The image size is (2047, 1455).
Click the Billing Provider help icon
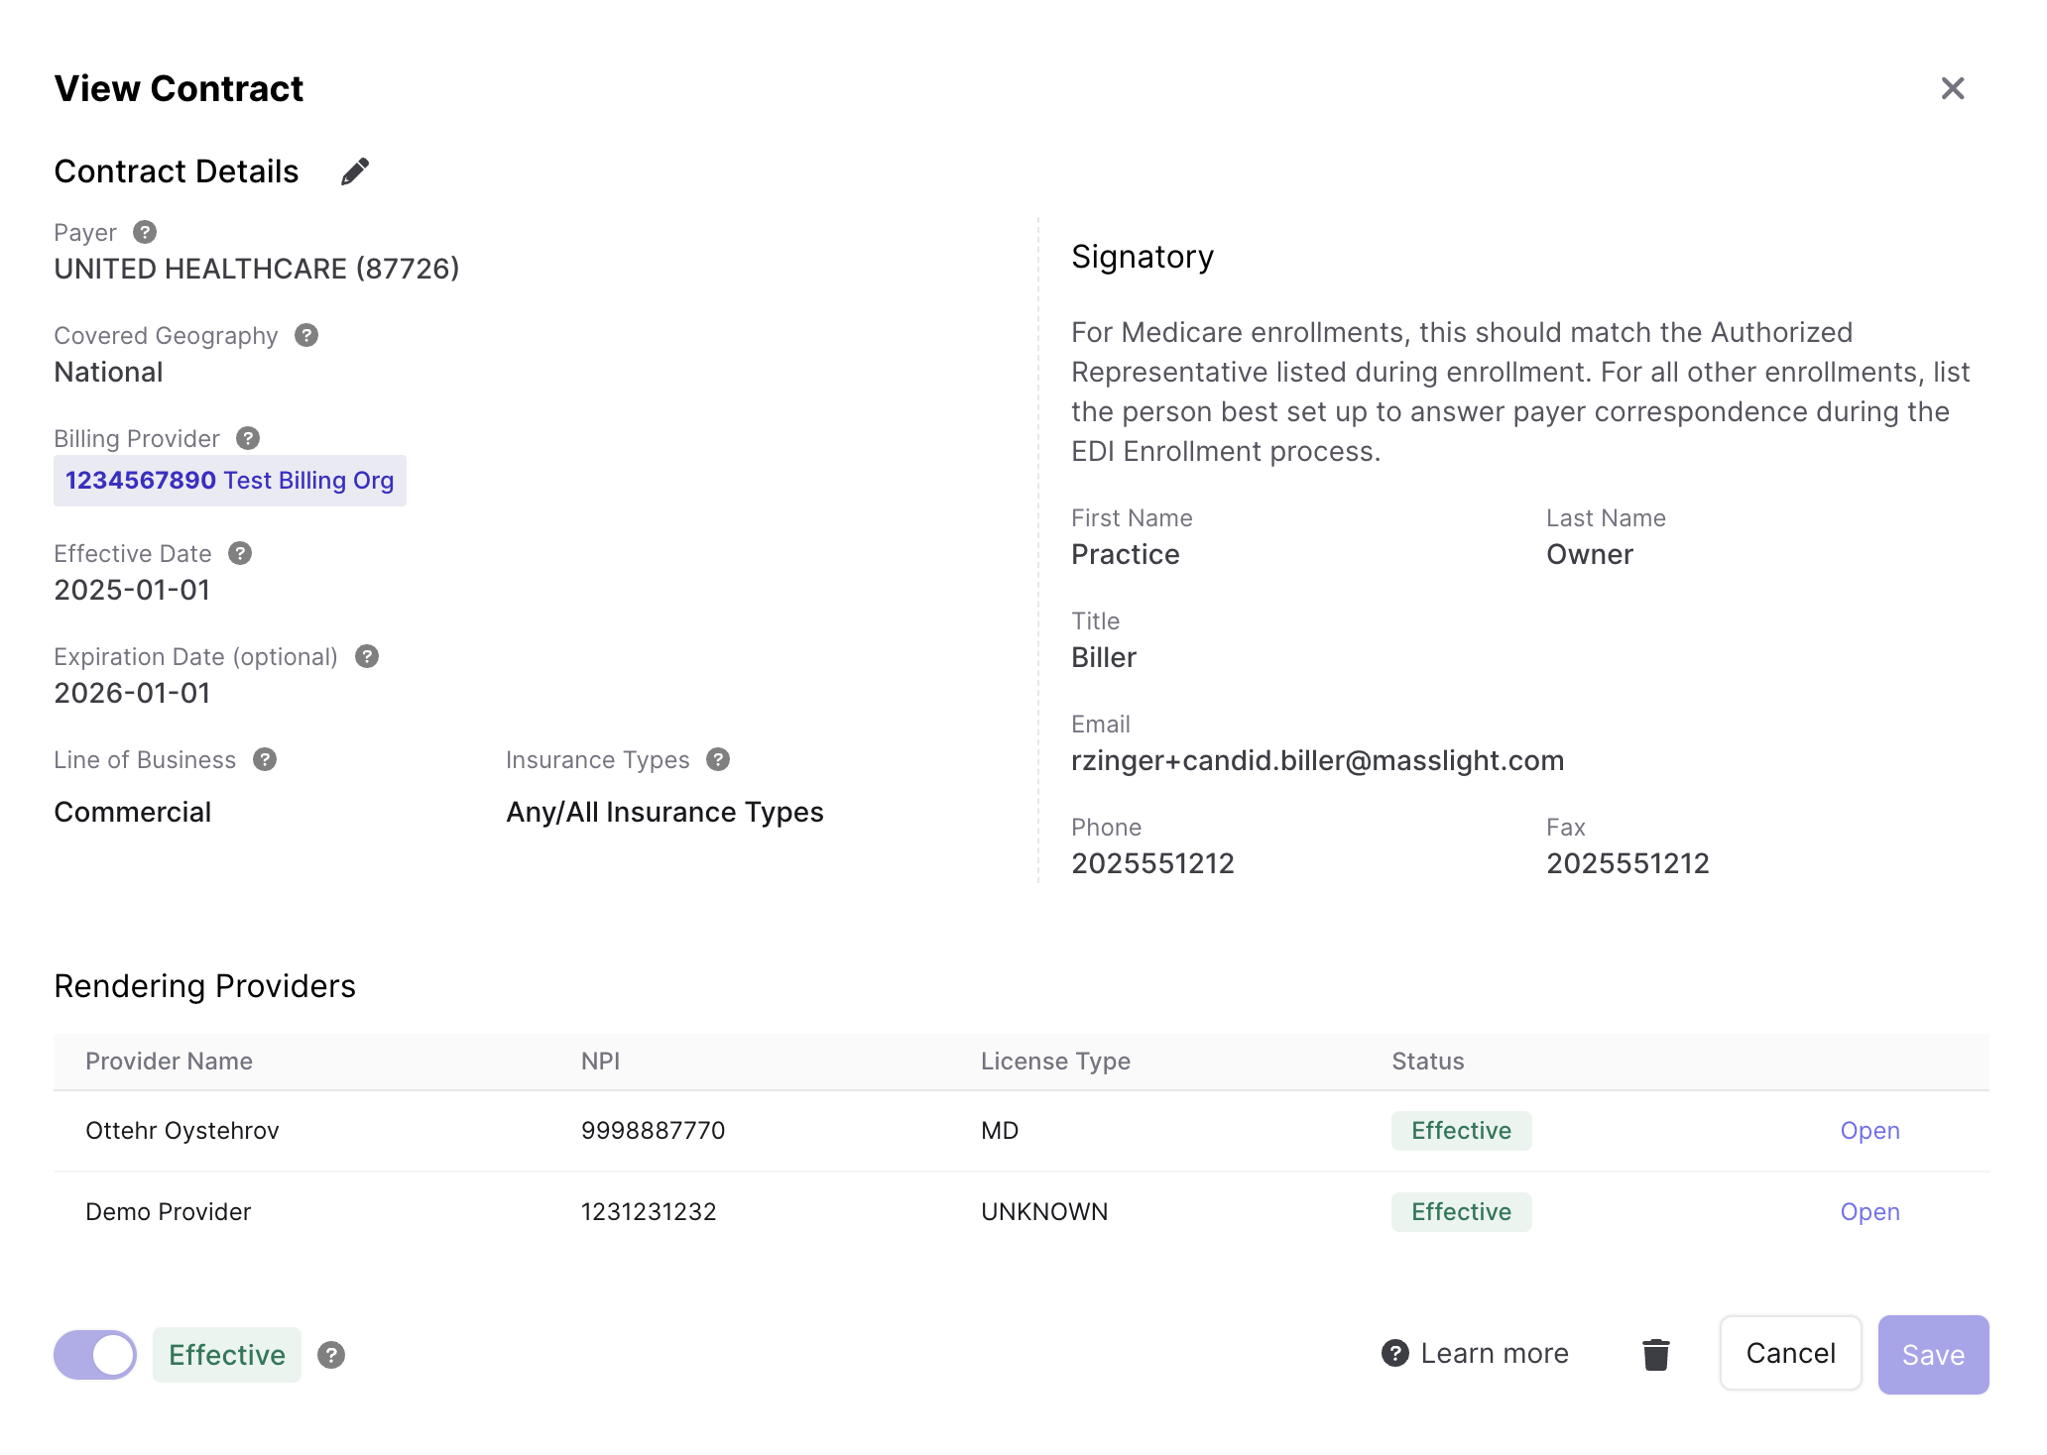[248, 438]
